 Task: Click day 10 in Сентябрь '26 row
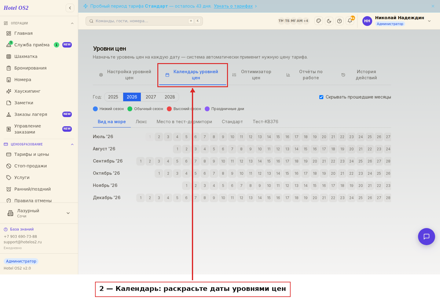tap(223, 161)
